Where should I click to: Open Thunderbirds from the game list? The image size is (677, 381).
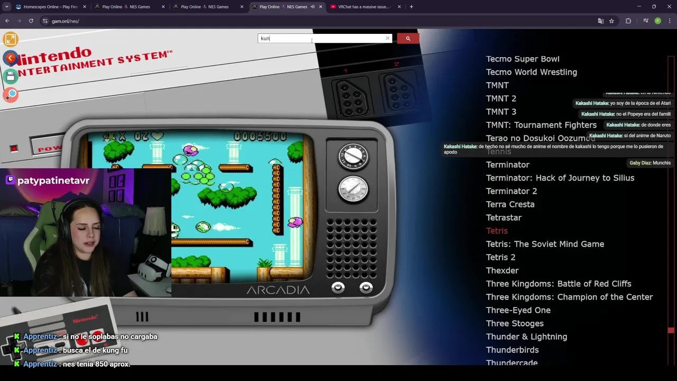tap(513, 350)
